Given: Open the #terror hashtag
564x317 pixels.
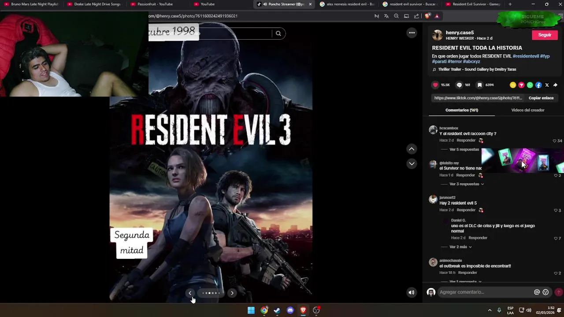Looking at the screenshot, I should pos(454,62).
